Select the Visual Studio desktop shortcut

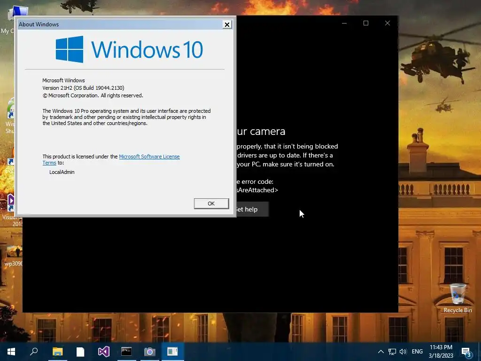tap(11, 210)
